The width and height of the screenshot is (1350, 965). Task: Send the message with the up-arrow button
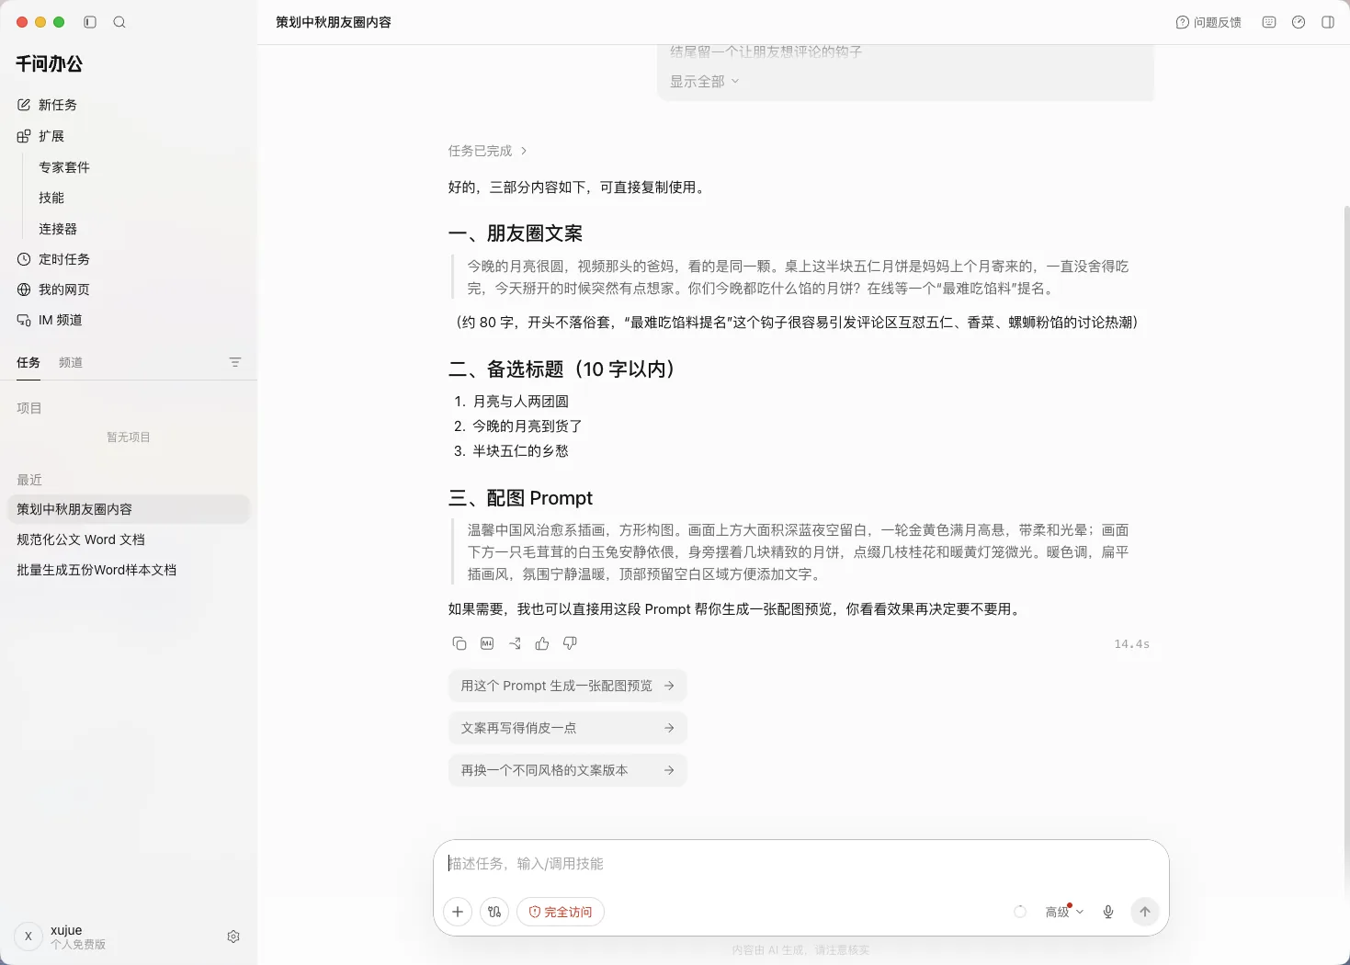click(1145, 912)
